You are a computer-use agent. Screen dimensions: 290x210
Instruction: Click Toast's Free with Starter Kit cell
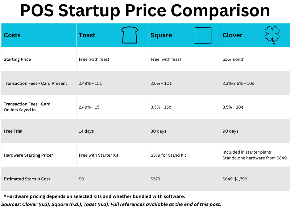99,155
